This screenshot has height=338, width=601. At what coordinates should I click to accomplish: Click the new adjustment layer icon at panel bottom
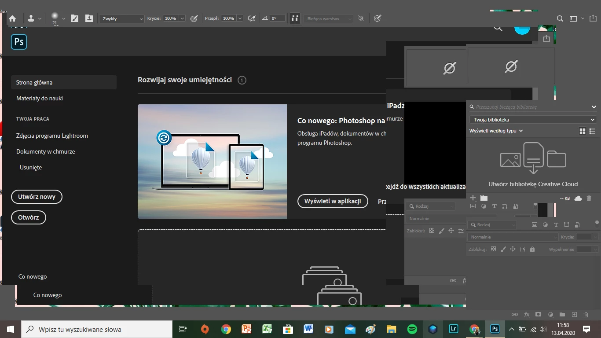tap(550, 315)
